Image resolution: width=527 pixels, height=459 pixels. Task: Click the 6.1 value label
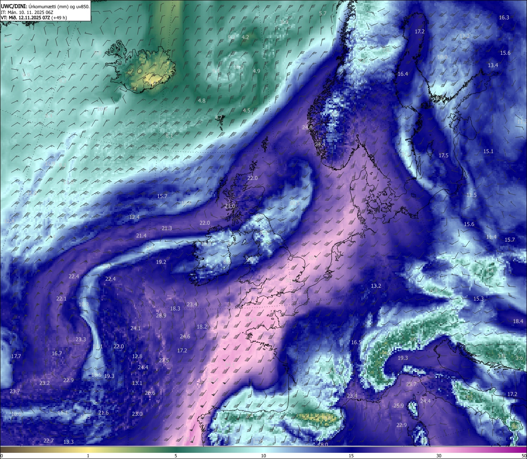169,135
